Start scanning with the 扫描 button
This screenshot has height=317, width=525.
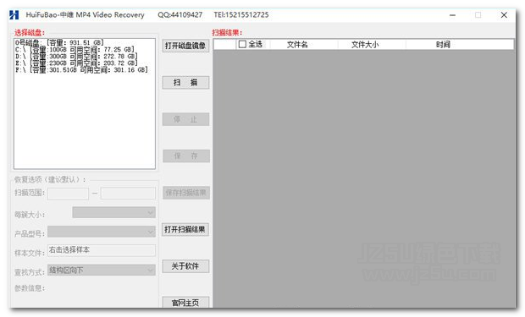[185, 83]
